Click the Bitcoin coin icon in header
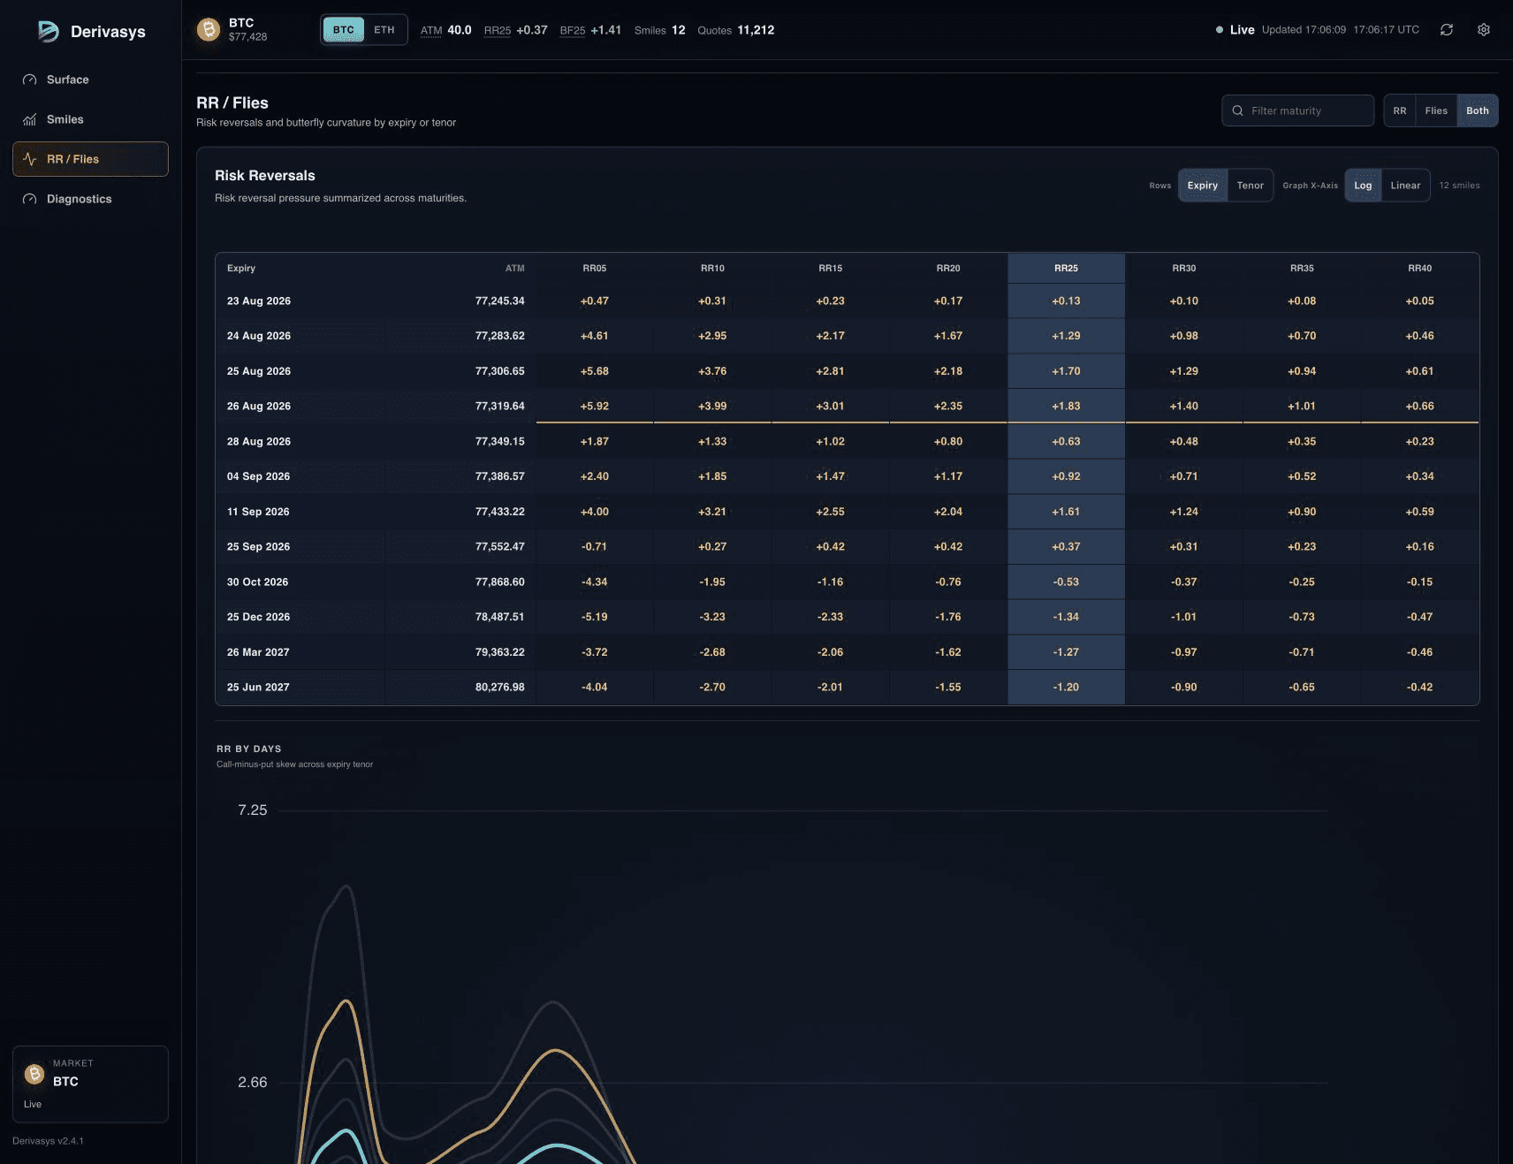The width and height of the screenshot is (1513, 1164). coord(209,30)
